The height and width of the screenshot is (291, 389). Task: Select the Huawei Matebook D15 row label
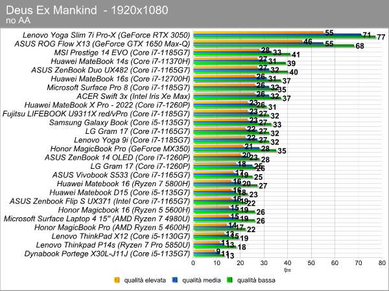(119, 193)
